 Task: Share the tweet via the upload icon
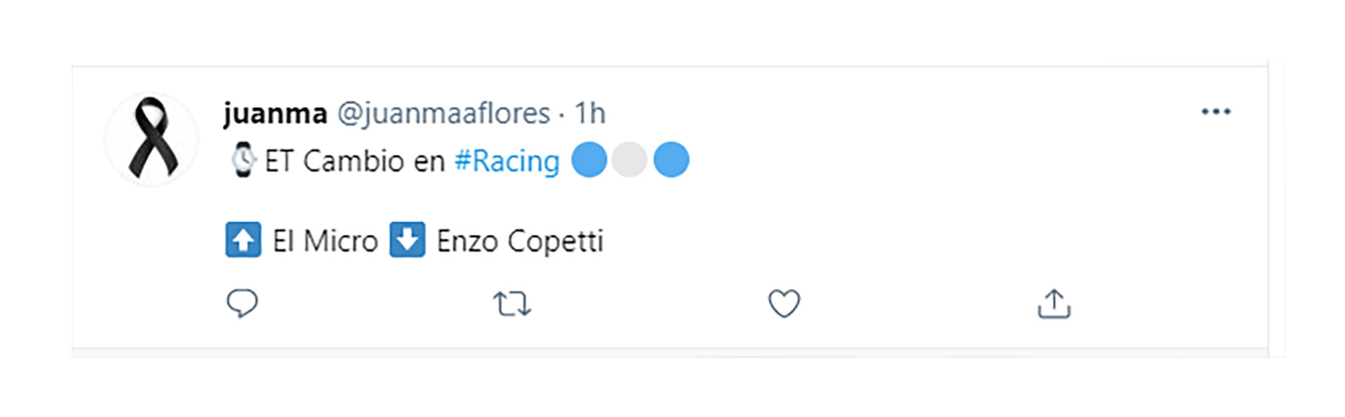(1054, 304)
